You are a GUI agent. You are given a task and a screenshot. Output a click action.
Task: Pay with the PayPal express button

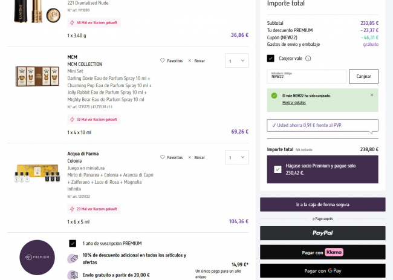322,233
